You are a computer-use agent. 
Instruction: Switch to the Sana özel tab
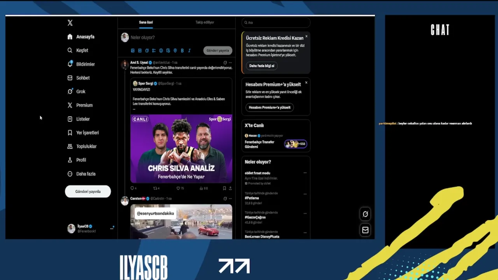click(x=146, y=22)
